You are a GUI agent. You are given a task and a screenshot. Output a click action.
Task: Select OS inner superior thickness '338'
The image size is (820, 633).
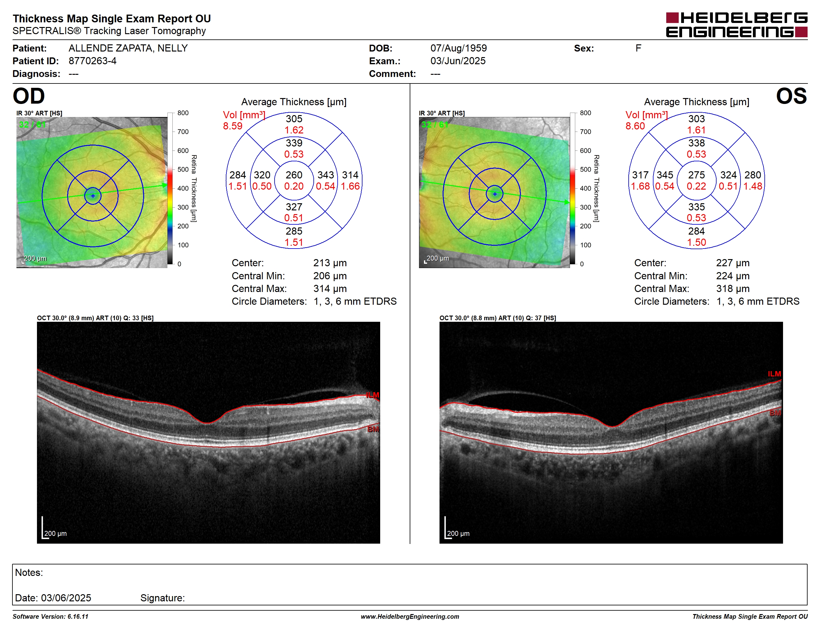coord(696,143)
